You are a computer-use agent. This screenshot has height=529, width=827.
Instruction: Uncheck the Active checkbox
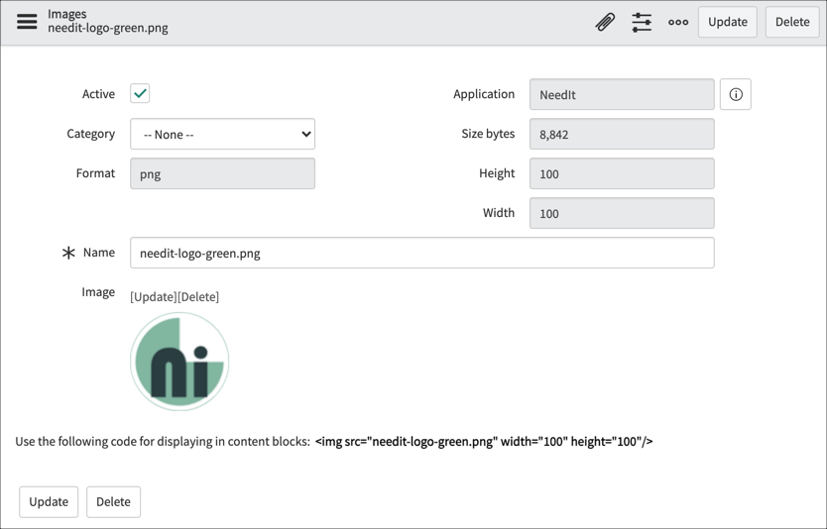click(140, 93)
